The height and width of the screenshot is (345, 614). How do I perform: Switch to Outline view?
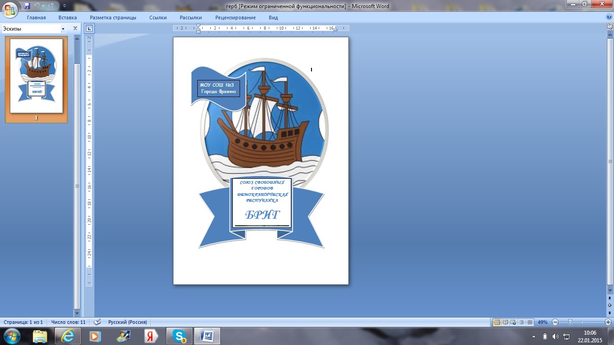tap(522, 322)
